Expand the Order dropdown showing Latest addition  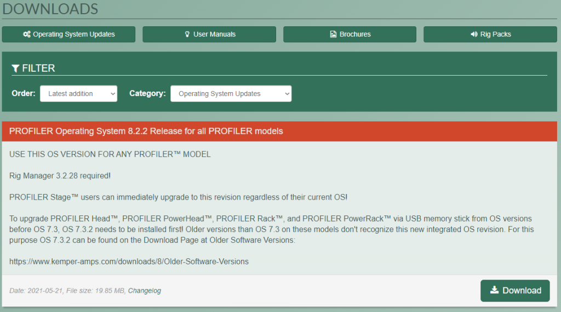(79, 94)
